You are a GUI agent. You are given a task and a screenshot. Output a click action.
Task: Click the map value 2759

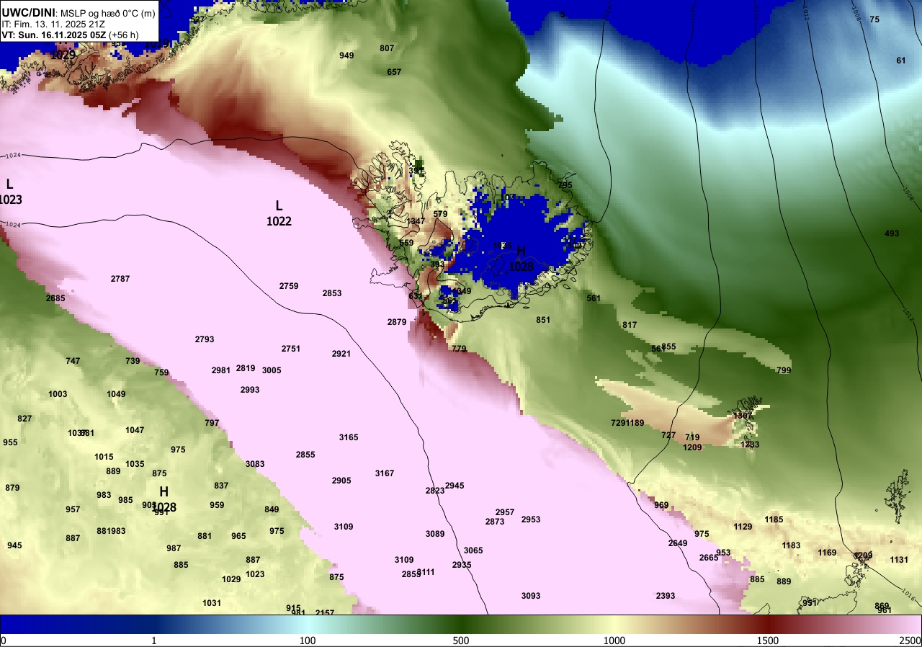click(289, 286)
